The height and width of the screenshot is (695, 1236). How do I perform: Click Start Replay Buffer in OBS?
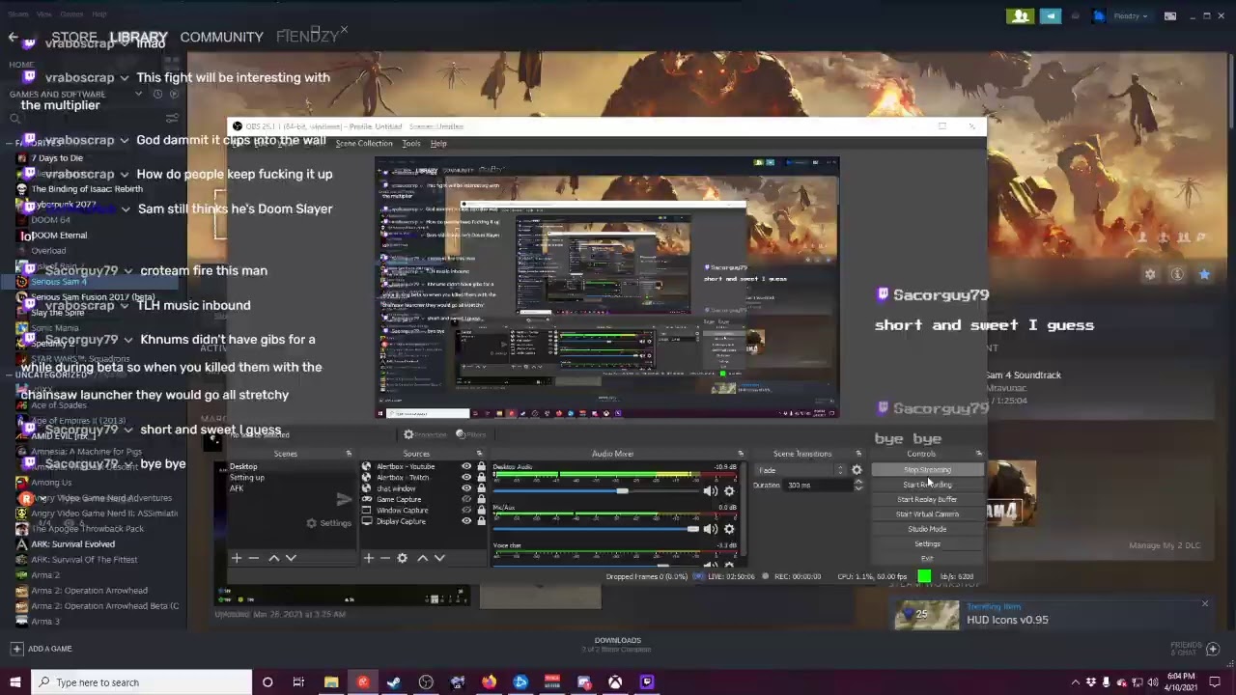927,500
